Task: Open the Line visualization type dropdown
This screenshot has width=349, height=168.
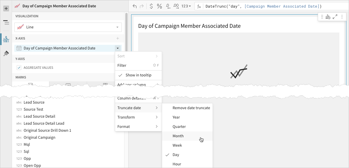Action: coord(68,27)
